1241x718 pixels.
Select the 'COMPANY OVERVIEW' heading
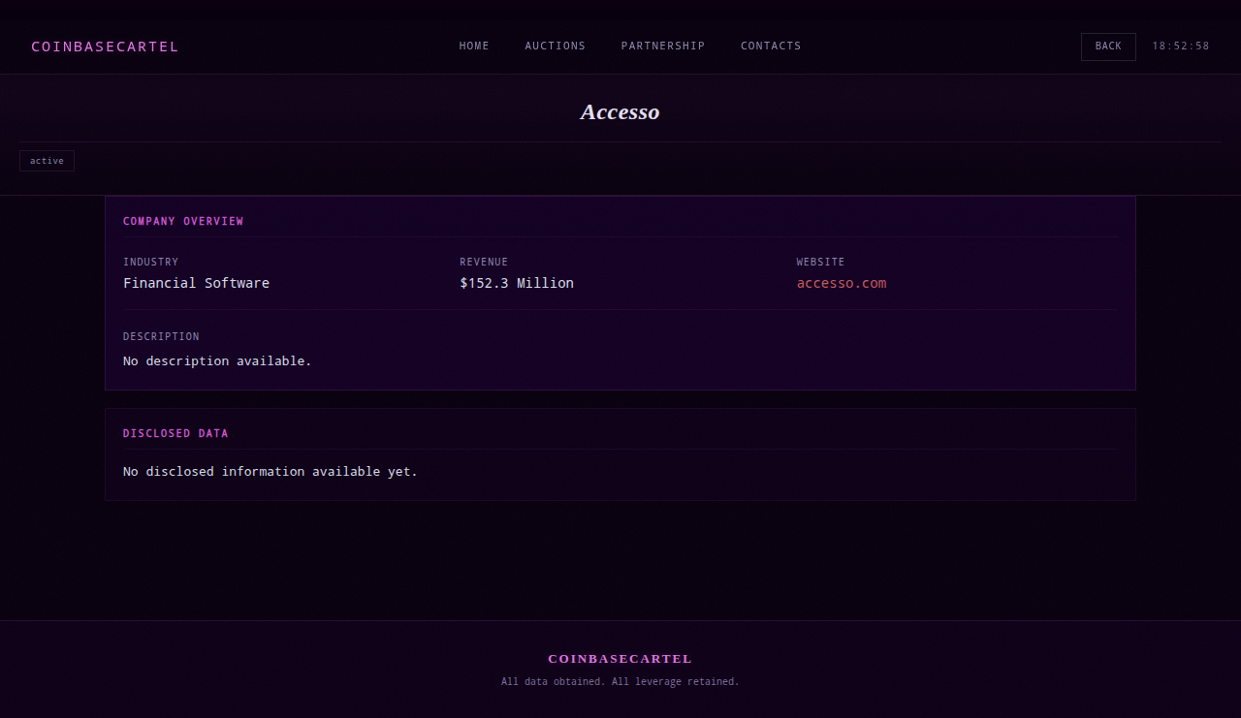(183, 222)
